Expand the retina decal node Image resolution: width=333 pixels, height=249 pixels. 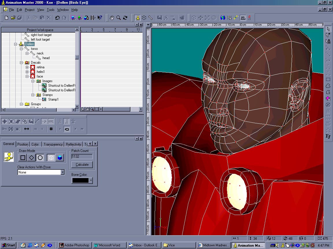[x=27, y=67]
